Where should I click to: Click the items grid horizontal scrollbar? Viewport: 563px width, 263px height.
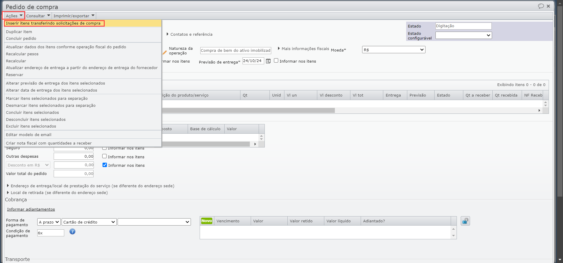point(248,110)
